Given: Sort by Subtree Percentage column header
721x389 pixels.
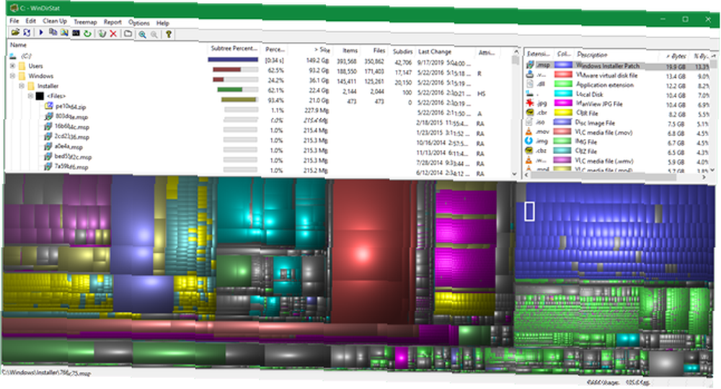Looking at the screenshot, I should coord(234,48).
